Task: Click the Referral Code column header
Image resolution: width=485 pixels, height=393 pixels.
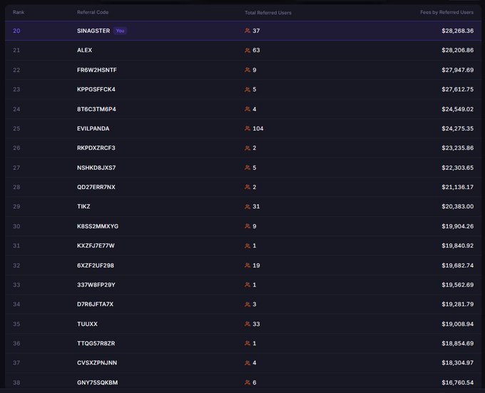Action: pos(93,12)
